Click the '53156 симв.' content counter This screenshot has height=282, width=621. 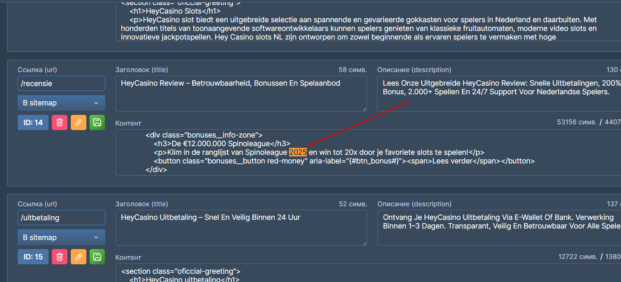pyautogui.click(x=577, y=122)
